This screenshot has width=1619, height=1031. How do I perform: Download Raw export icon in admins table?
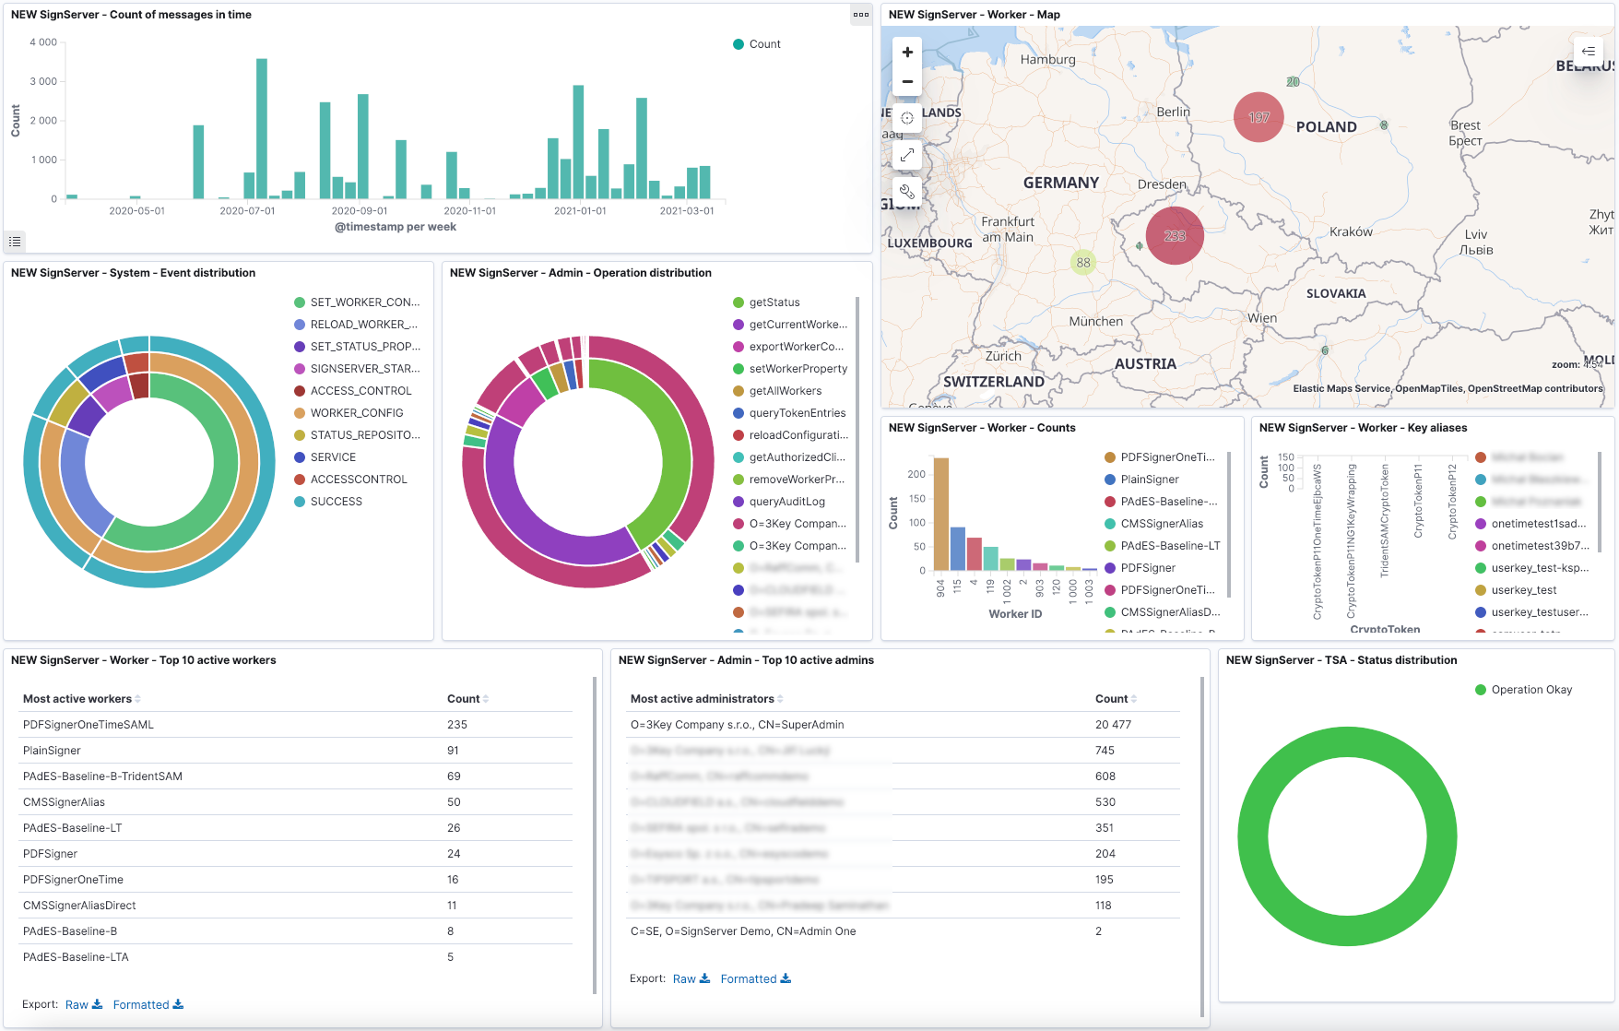(x=705, y=978)
